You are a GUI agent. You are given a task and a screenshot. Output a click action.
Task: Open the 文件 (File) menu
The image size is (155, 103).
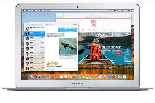click(30, 10)
